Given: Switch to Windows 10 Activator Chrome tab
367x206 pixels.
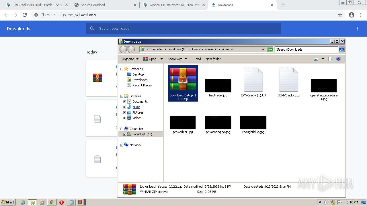Looking at the screenshot, I should pyautogui.click(x=174, y=5).
